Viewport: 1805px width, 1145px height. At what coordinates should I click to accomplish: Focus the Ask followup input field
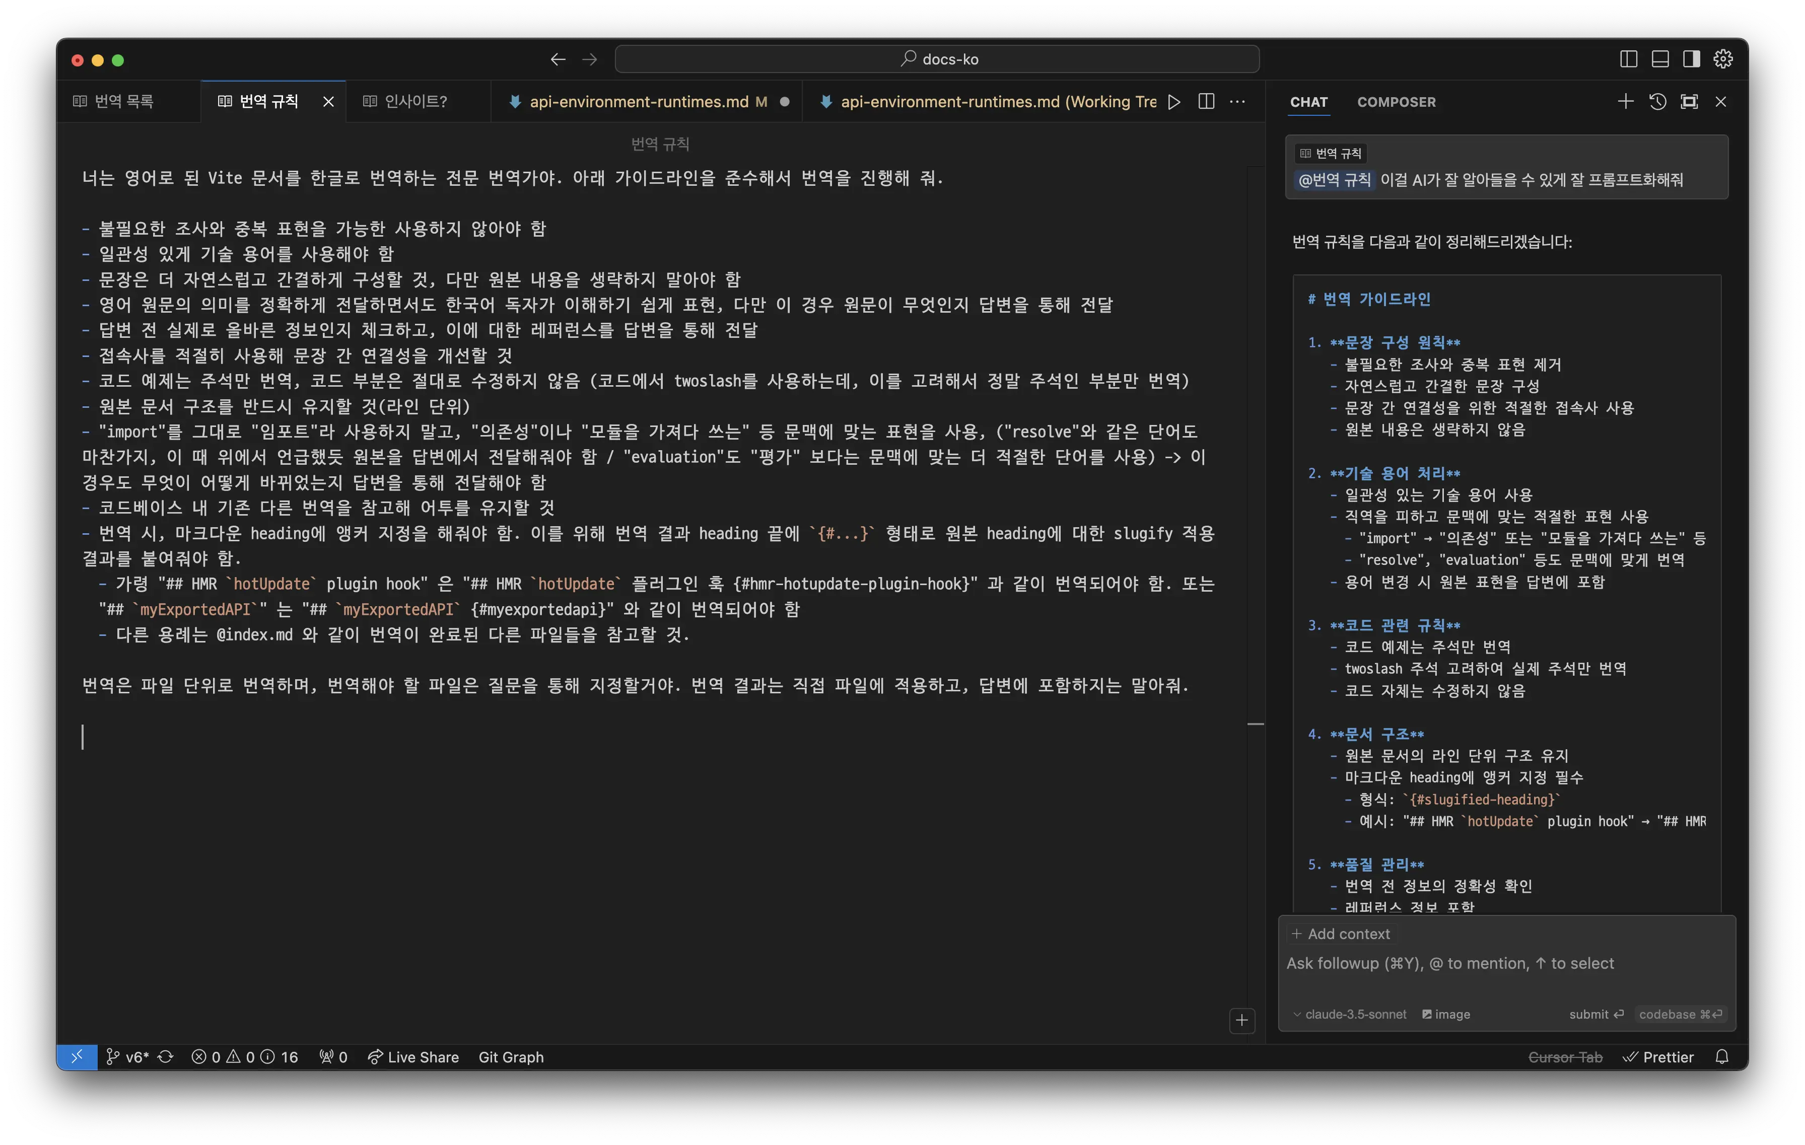(1507, 964)
